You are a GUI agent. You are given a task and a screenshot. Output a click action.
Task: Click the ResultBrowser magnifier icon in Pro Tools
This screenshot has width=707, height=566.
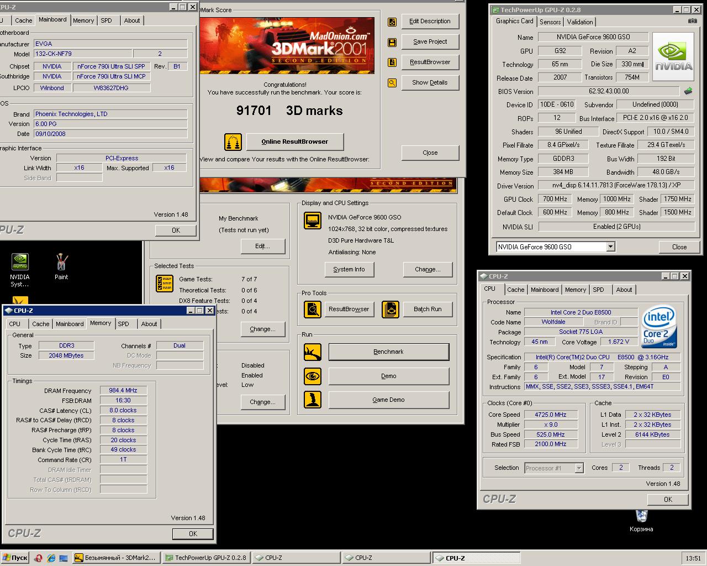point(313,310)
